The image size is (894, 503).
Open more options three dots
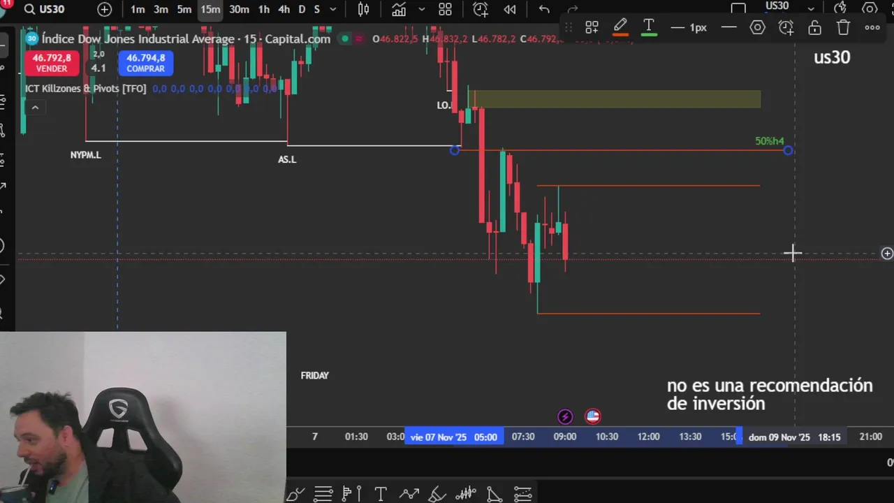[872, 27]
